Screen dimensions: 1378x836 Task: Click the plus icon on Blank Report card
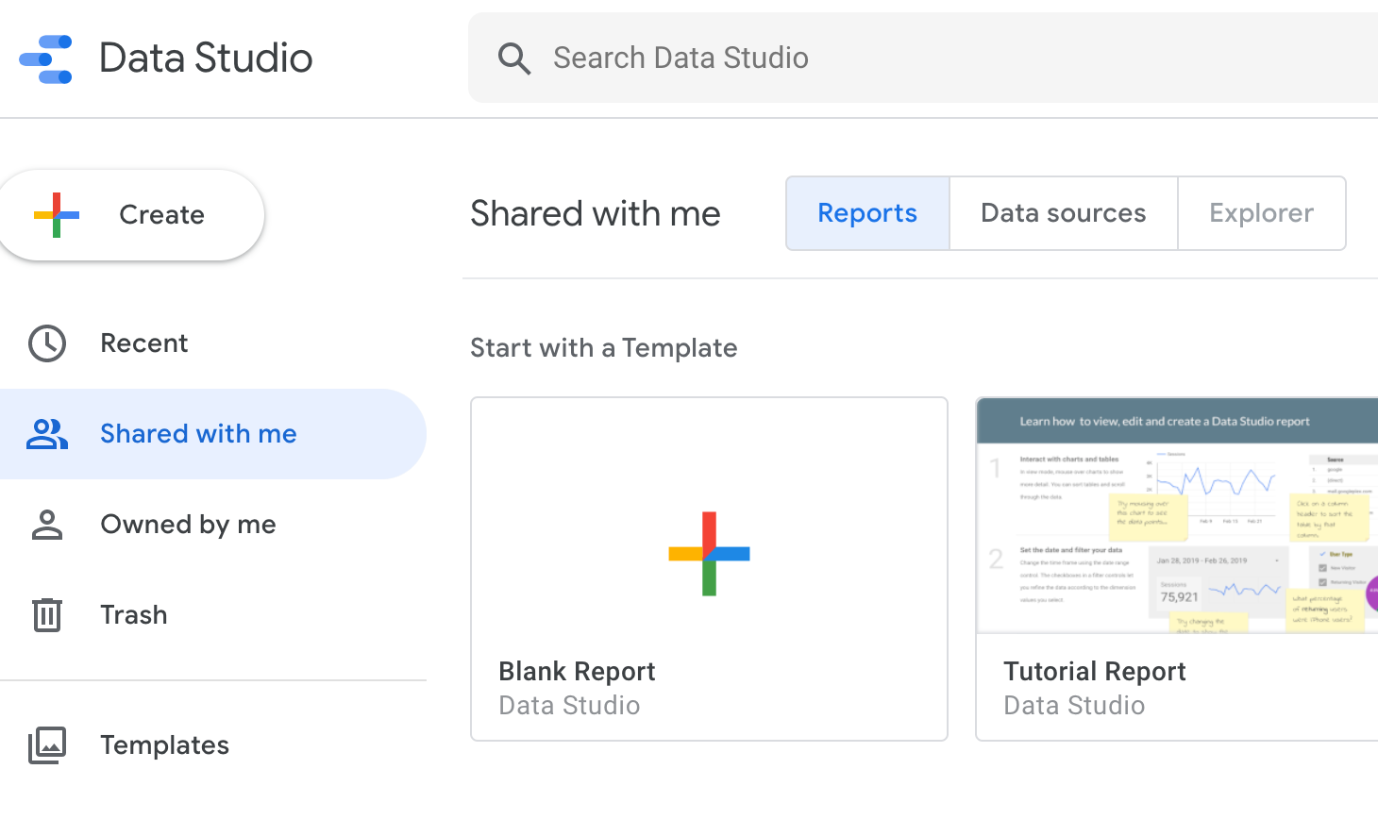click(709, 554)
